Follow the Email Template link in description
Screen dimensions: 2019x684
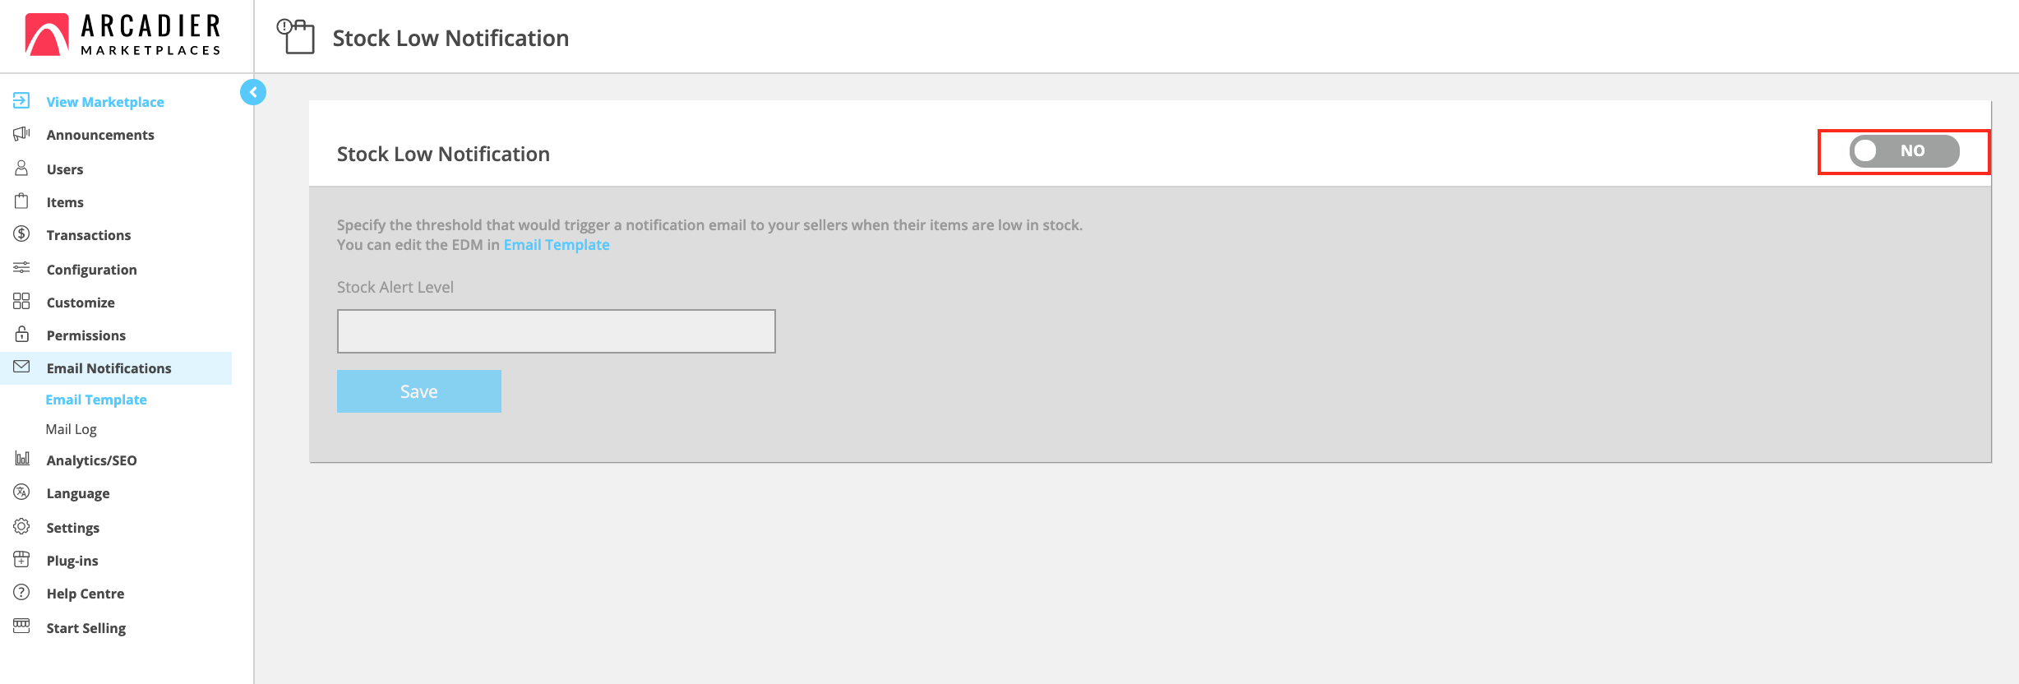coord(557,245)
